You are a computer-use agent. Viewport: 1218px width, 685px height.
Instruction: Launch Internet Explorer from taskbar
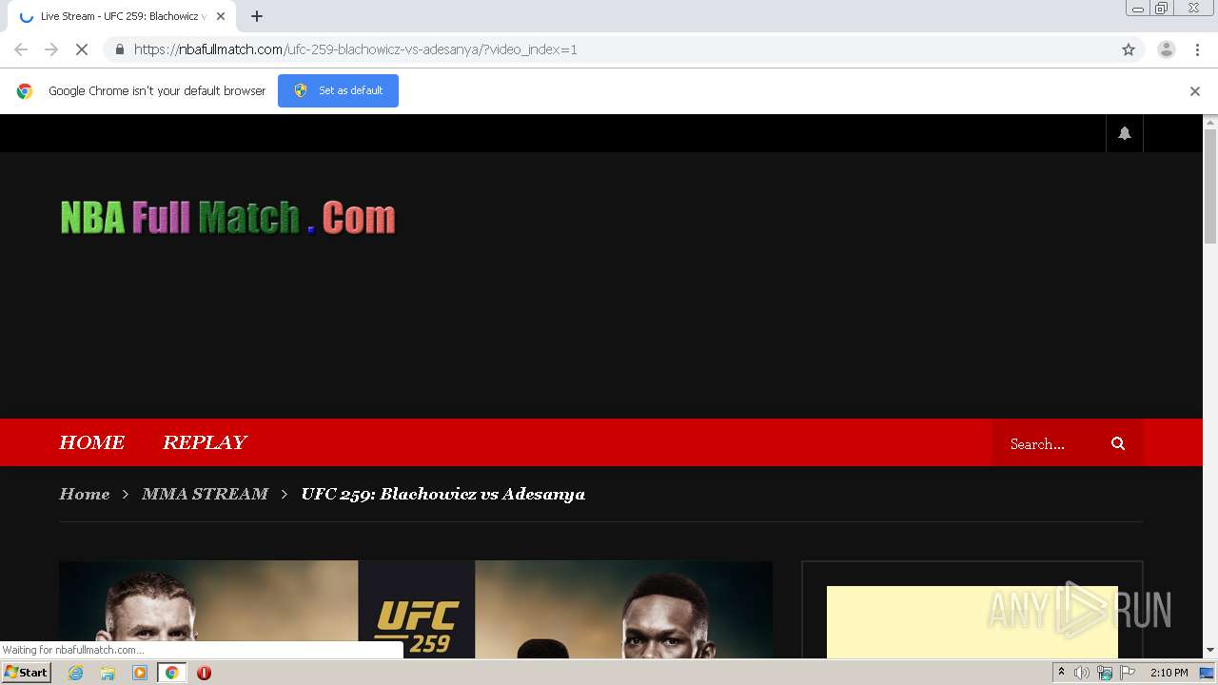pos(76,673)
